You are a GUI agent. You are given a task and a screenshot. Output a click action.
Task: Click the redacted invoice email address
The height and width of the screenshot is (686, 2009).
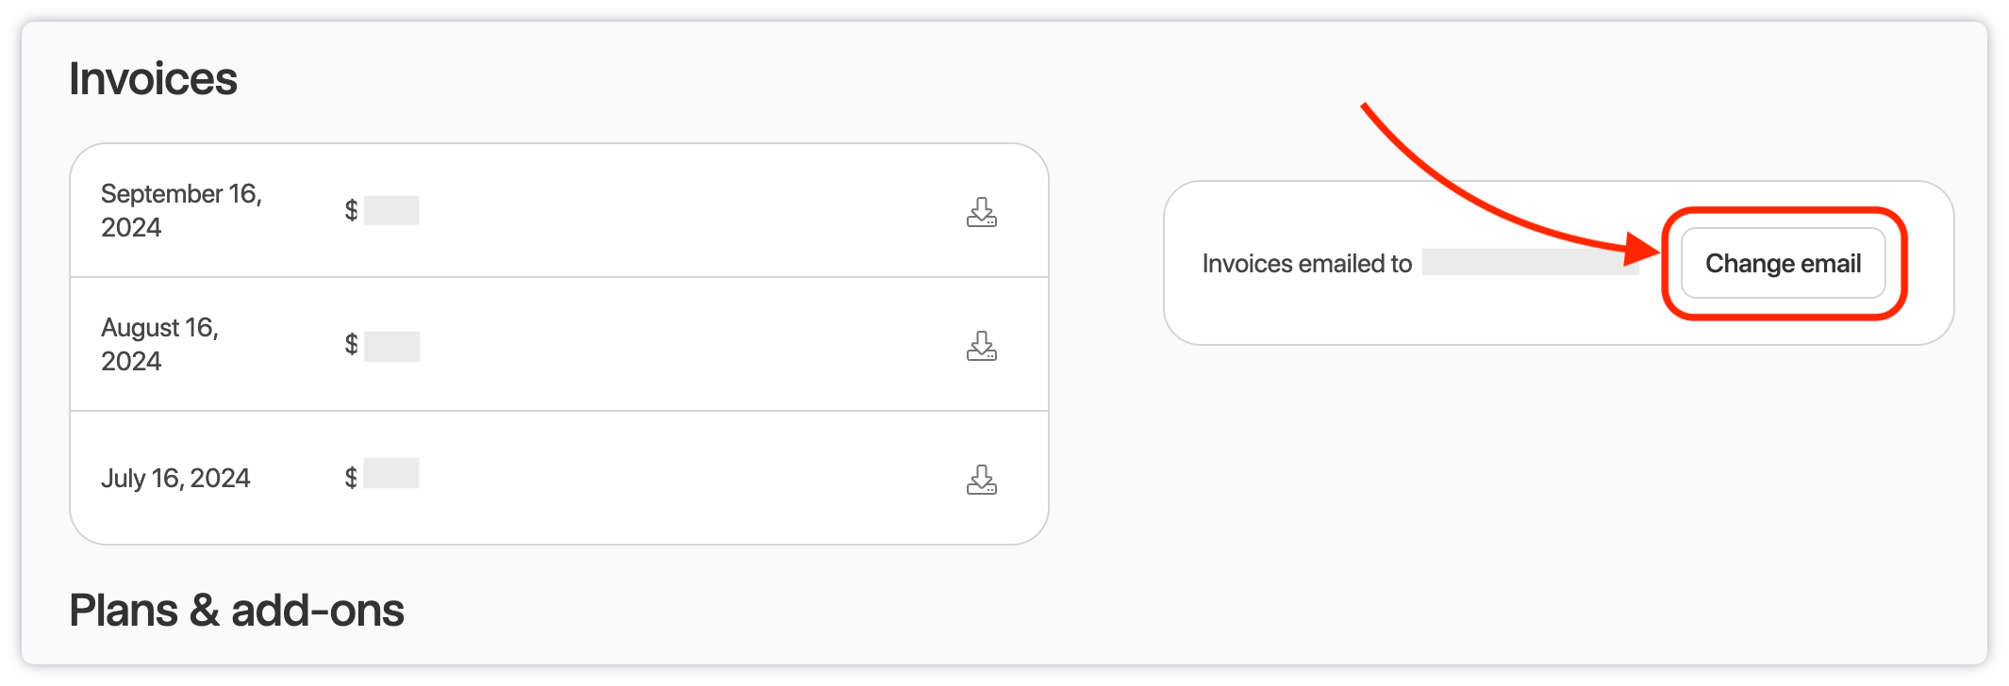(x=1528, y=262)
